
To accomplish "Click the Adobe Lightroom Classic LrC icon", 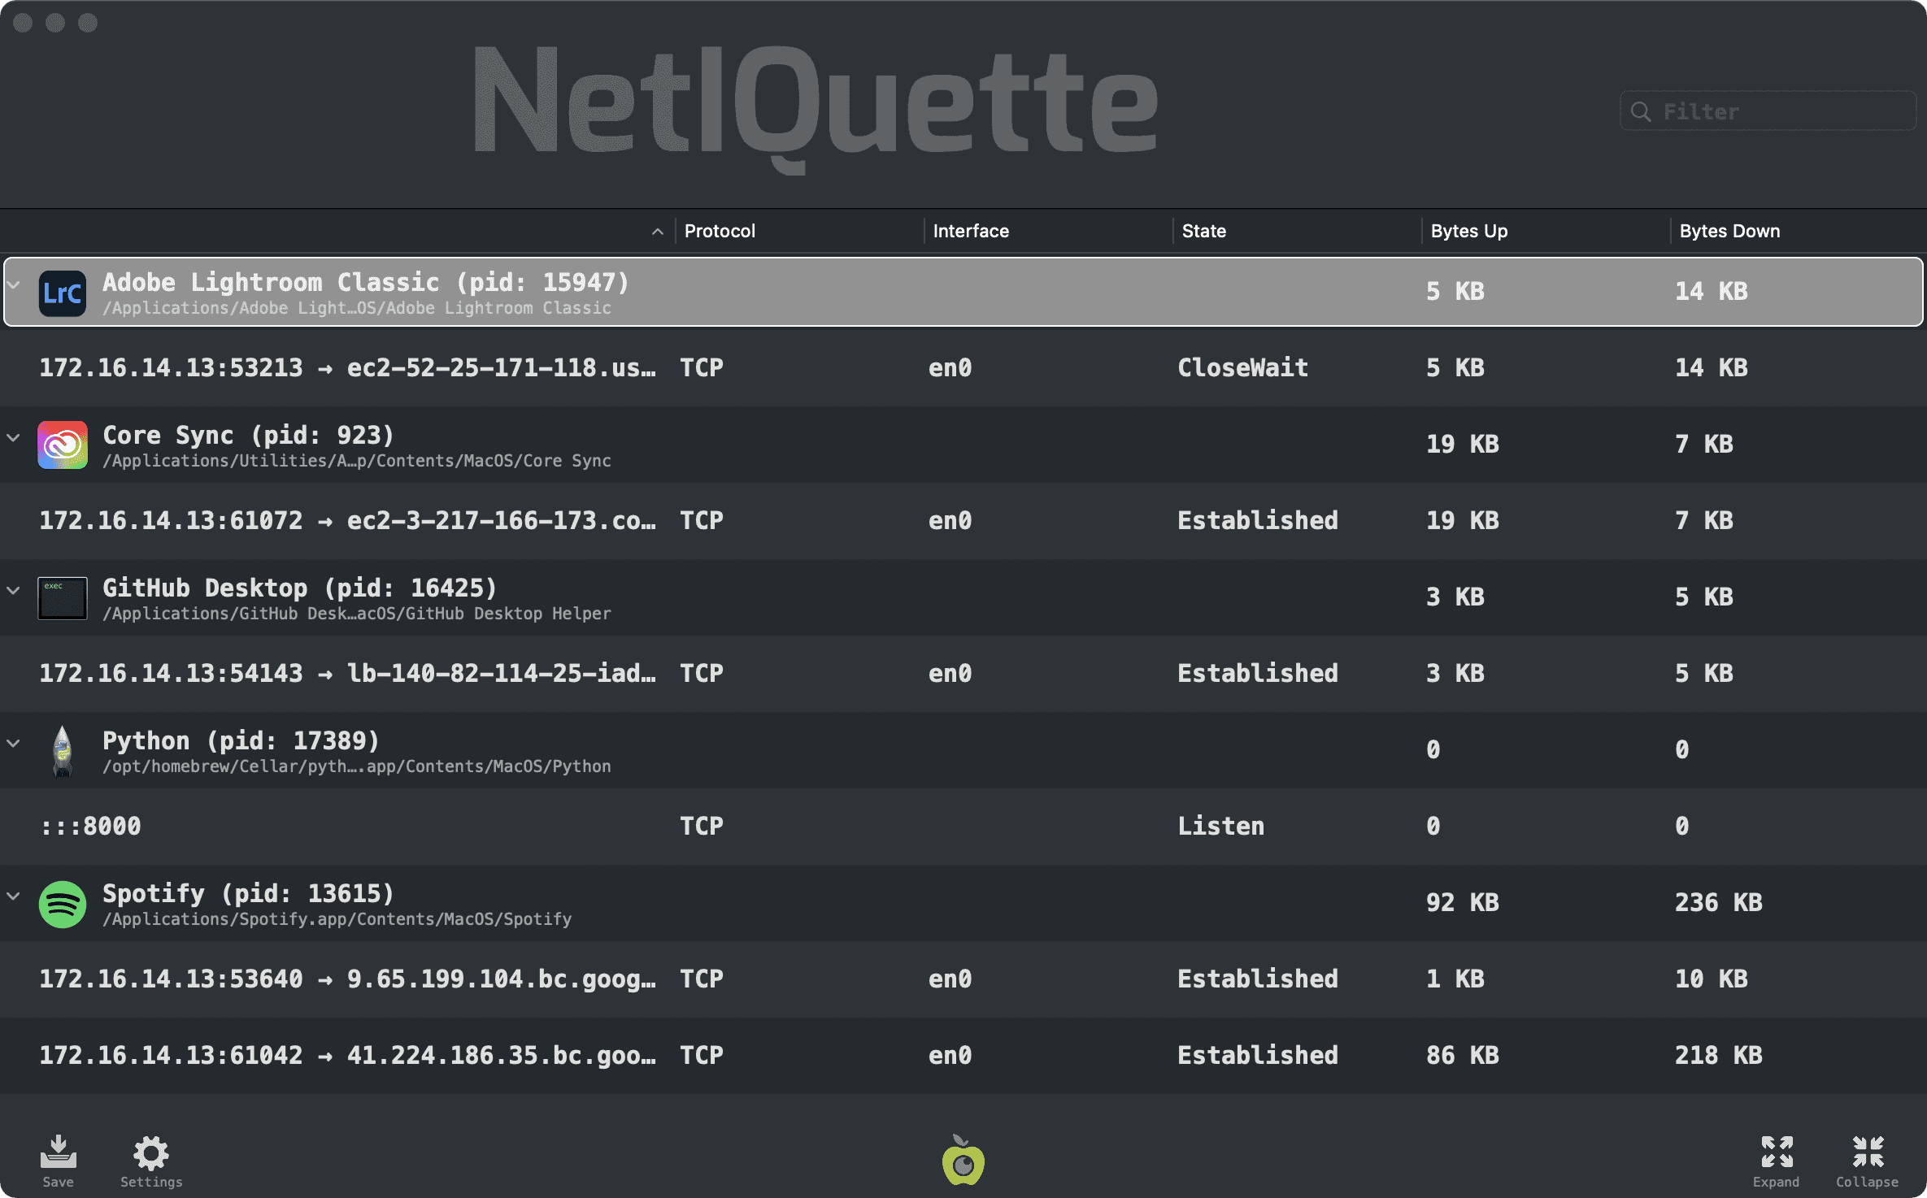I will [63, 293].
